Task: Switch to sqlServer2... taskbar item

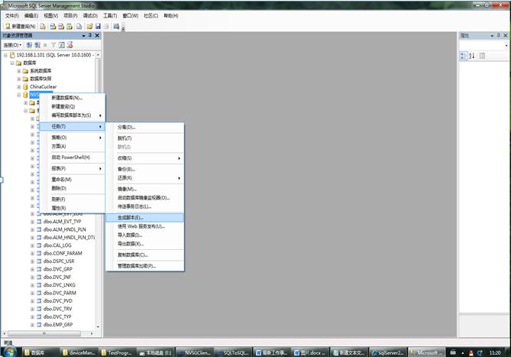Action: tap(388, 352)
